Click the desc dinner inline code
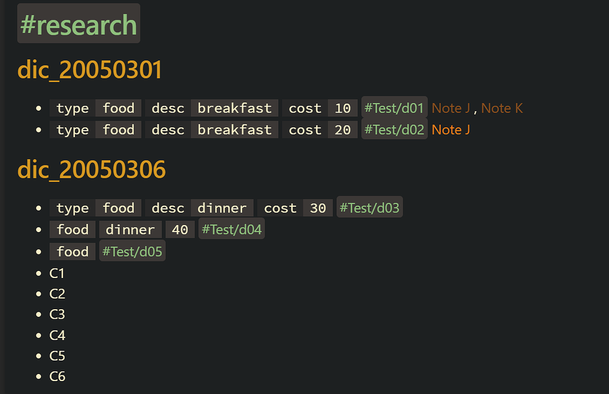 click(199, 208)
